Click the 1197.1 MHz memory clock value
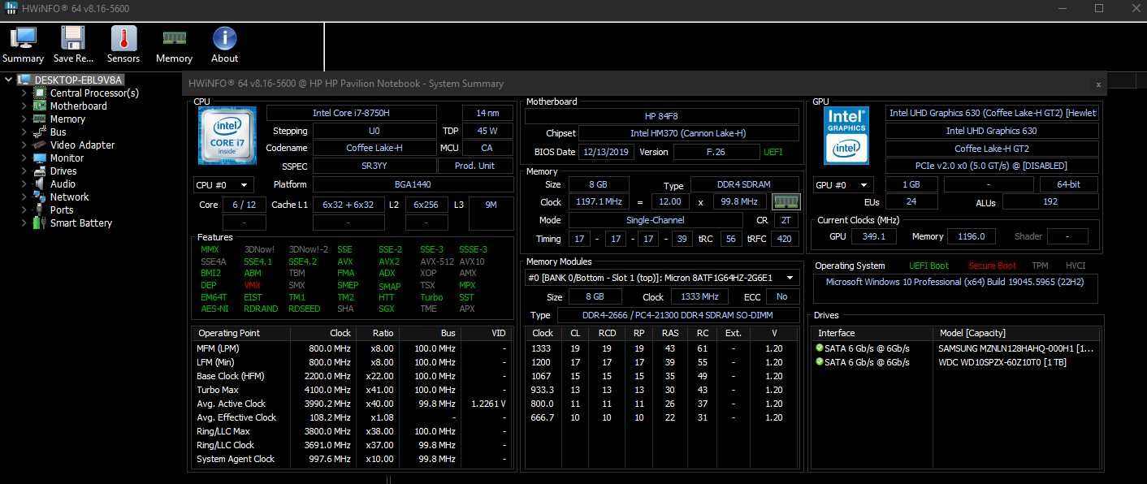This screenshot has width=1147, height=484. tap(600, 201)
